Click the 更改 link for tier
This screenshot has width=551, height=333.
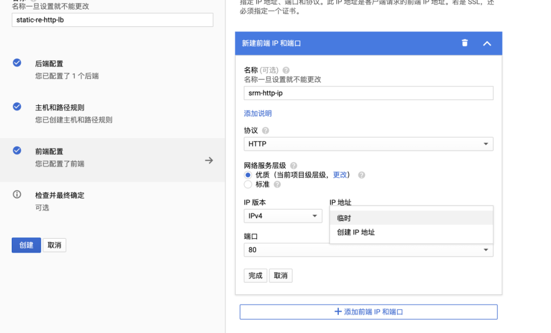coord(340,175)
